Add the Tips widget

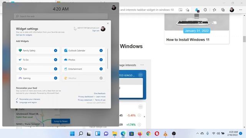click(55, 69)
